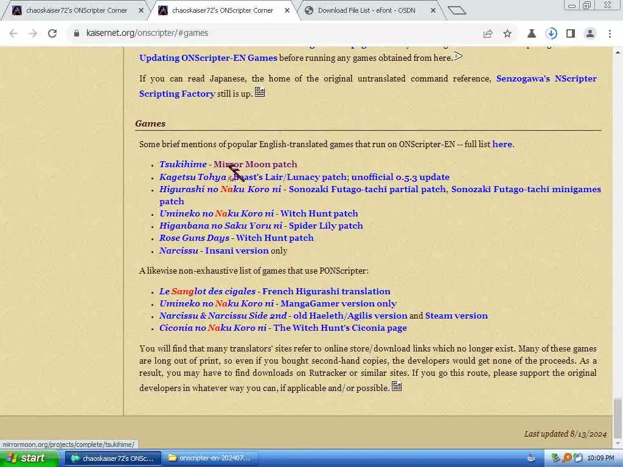This screenshot has height=467, width=623.
Task: Open Umineko Witch Hunt patch link
Action: 319,213
